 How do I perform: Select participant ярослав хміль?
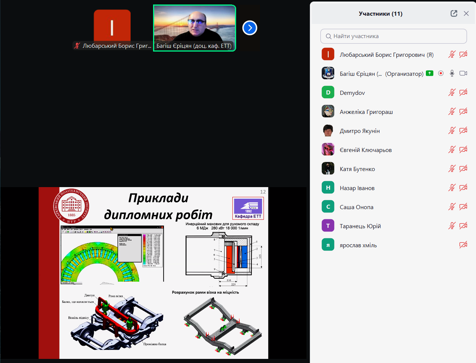pyautogui.click(x=394, y=245)
